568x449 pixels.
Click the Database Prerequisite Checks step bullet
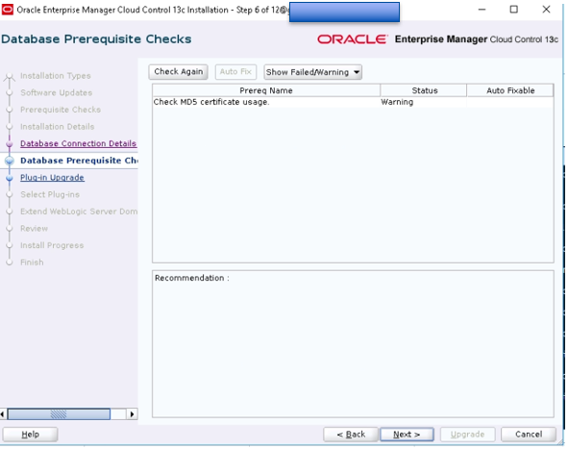coord(10,161)
